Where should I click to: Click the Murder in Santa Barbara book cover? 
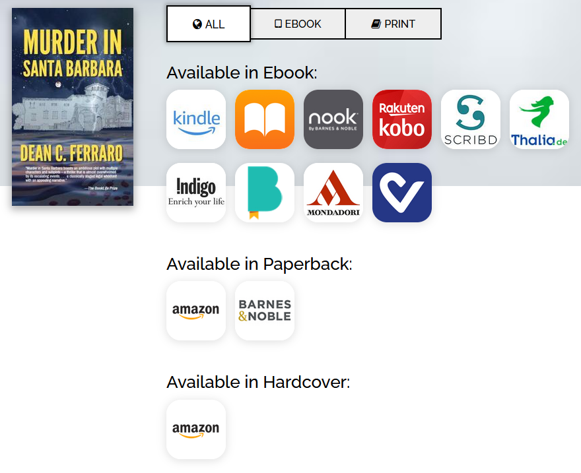[73, 107]
